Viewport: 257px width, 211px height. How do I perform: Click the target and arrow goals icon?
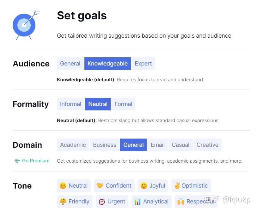click(x=26, y=25)
